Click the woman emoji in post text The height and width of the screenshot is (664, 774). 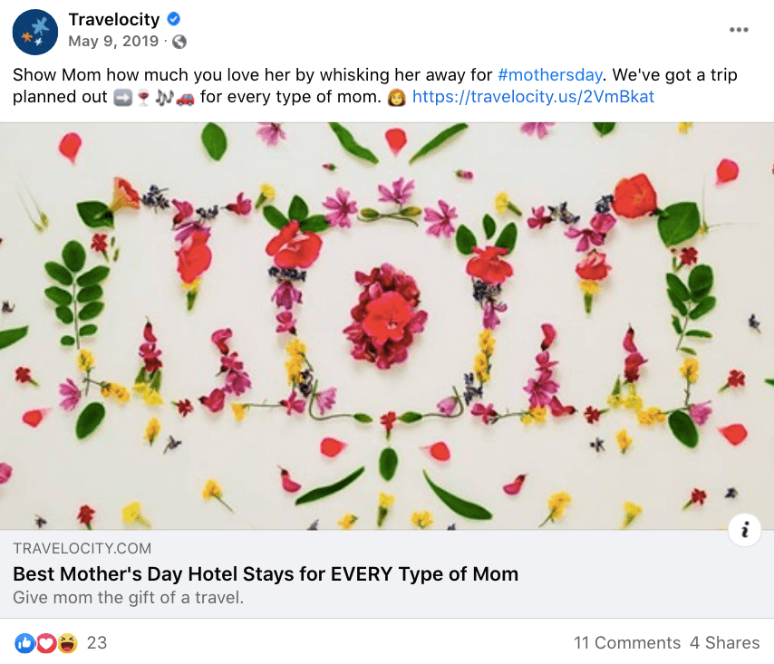point(396,97)
